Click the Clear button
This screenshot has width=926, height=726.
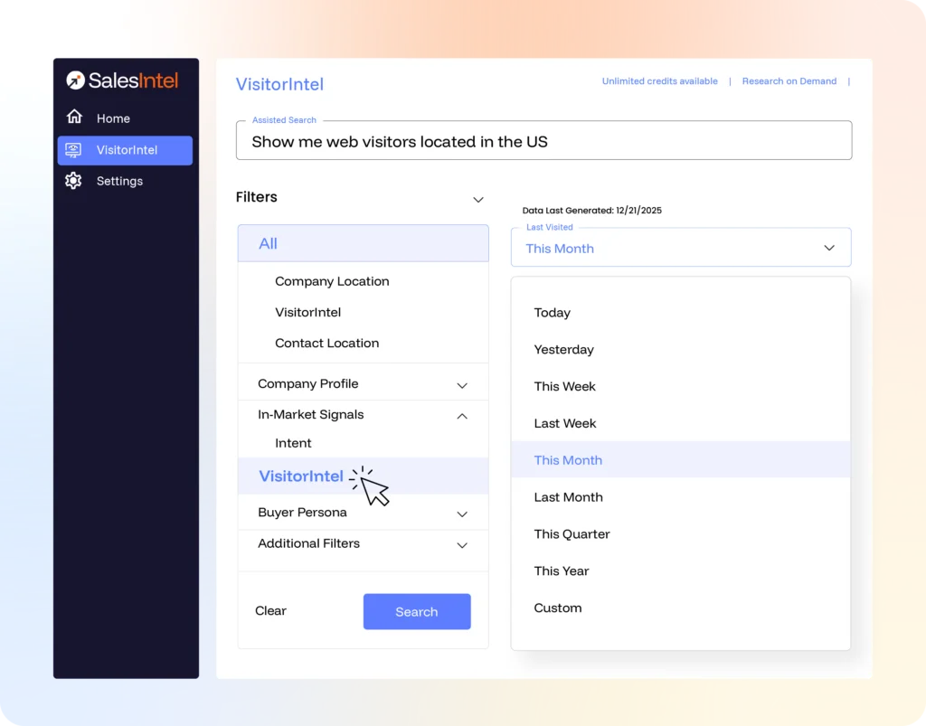[270, 611]
